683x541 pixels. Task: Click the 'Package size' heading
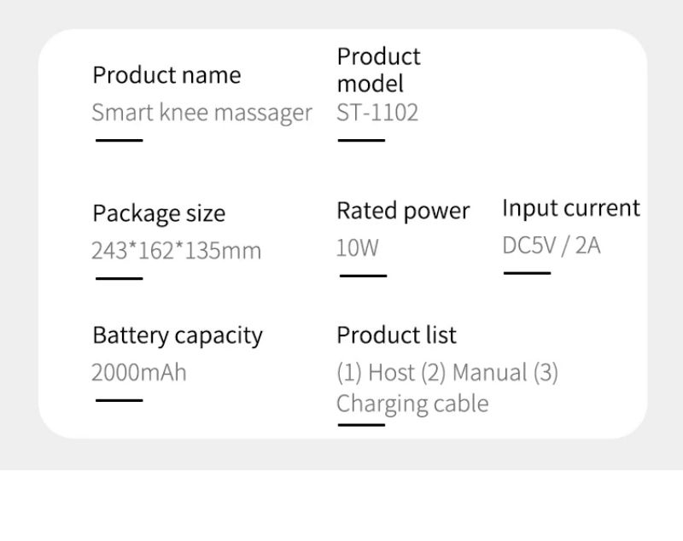pyautogui.click(x=159, y=213)
